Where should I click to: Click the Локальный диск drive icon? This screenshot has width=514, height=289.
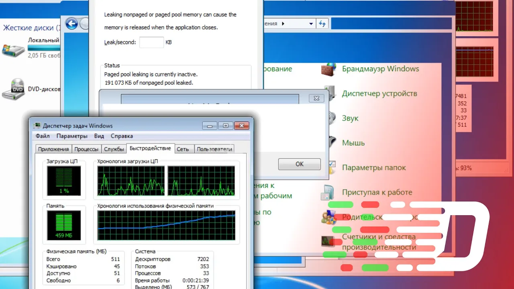[13, 50]
